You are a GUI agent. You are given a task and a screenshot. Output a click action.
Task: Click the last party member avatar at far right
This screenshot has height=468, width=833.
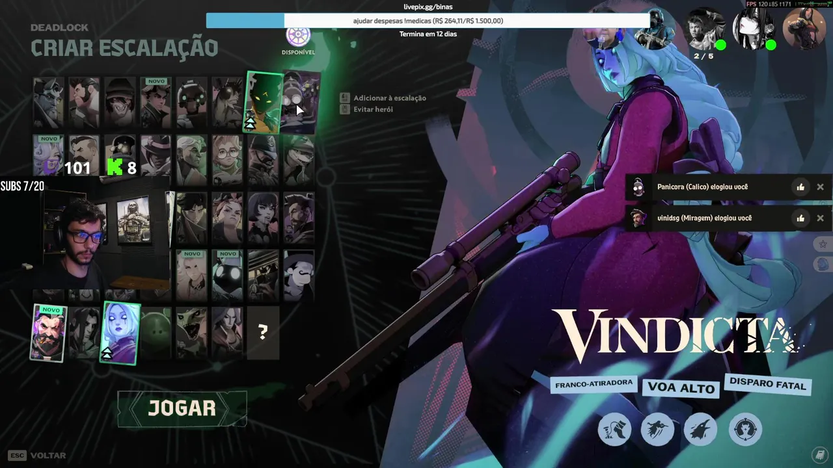coord(804,29)
